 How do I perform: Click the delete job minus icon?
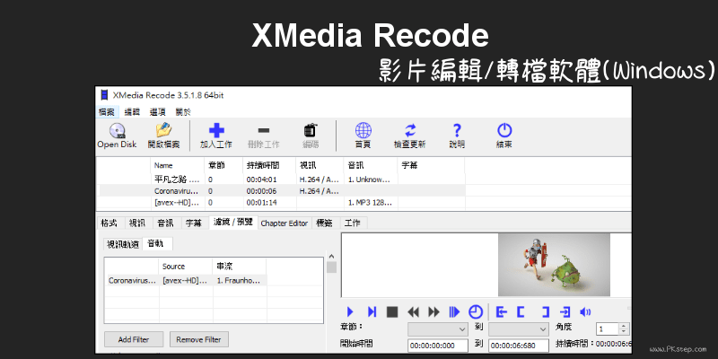264,130
